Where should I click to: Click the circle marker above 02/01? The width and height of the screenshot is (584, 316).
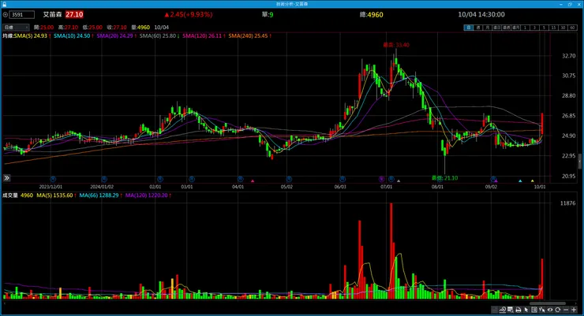point(160,179)
